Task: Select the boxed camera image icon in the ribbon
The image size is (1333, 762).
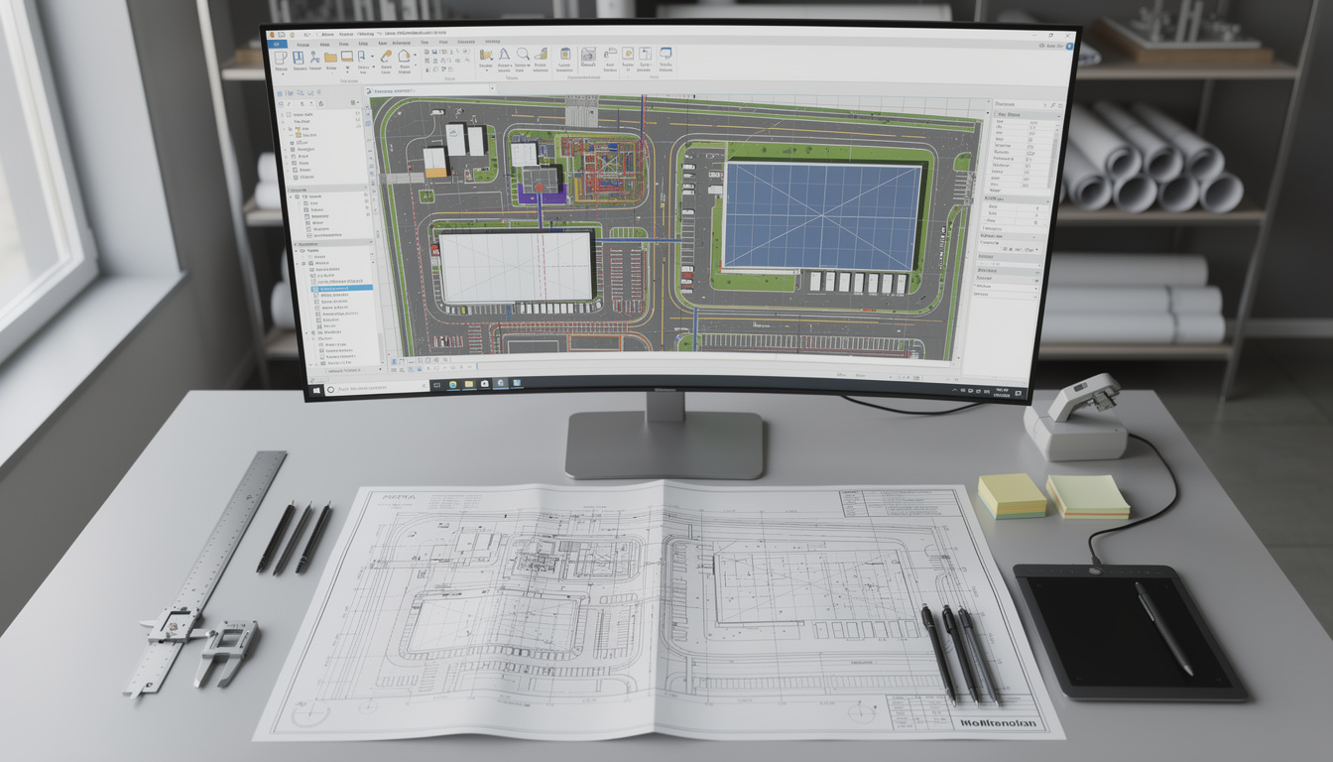Action: click(x=588, y=55)
